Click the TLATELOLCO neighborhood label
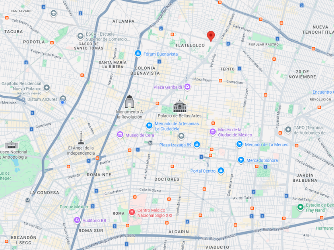The height and width of the screenshot is (250, 334). pos(190,45)
